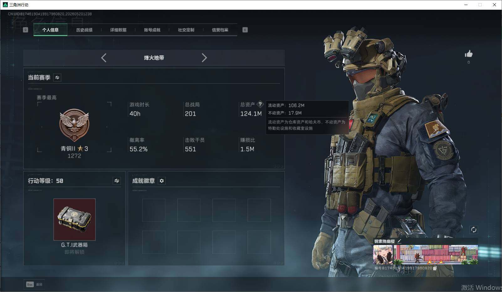Click the 总资产 question mark icon
Image resolution: width=502 pixels, height=292 pixels.
(x=260, y=104)
